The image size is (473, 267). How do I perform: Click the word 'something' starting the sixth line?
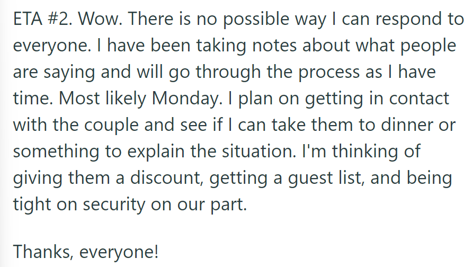[56, 152]
